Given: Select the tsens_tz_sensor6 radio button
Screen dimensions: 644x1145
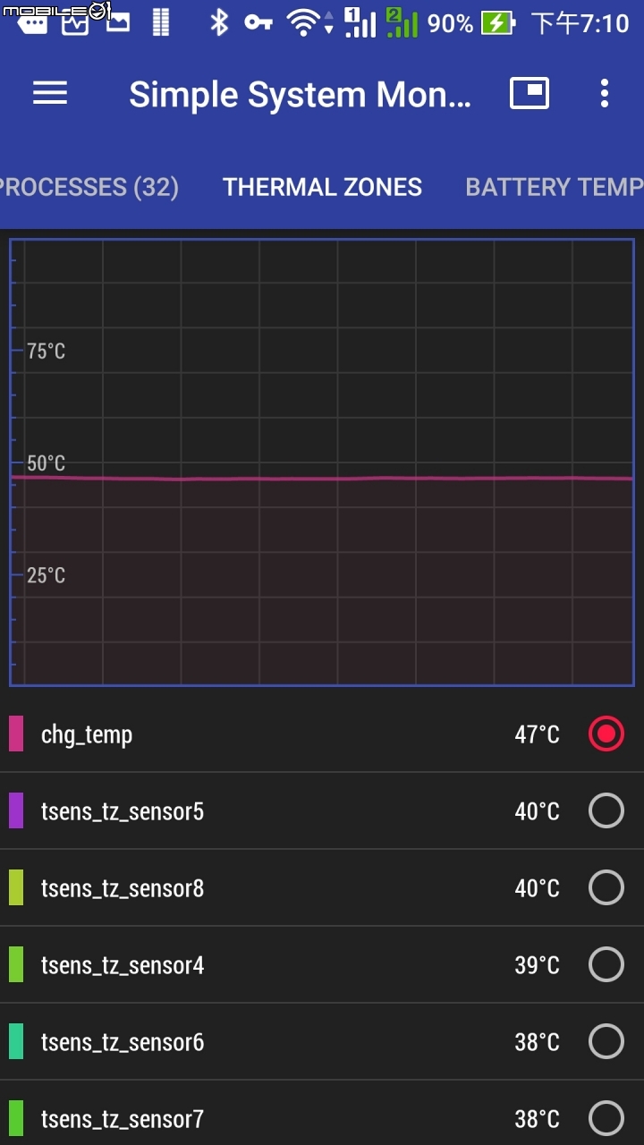Looking at the screenshot, I should [606, 1042].
